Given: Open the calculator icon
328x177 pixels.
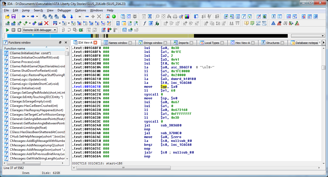Looking at the screenshot, I should coord(118,23).
